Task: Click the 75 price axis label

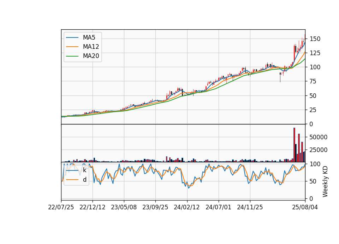Action: [313, 81]
